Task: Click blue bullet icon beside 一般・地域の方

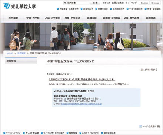Action: (127, 9)
